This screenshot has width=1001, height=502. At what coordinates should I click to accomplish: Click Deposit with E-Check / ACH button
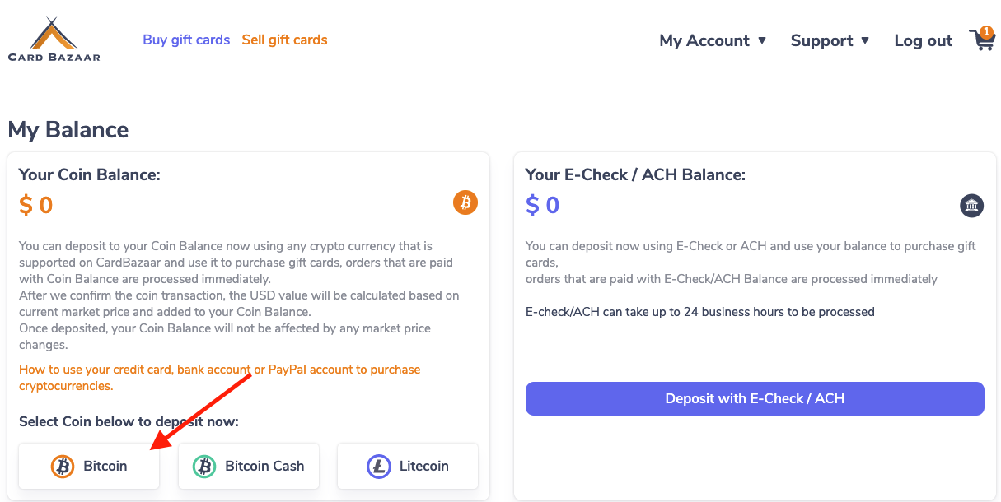(755, 398)
